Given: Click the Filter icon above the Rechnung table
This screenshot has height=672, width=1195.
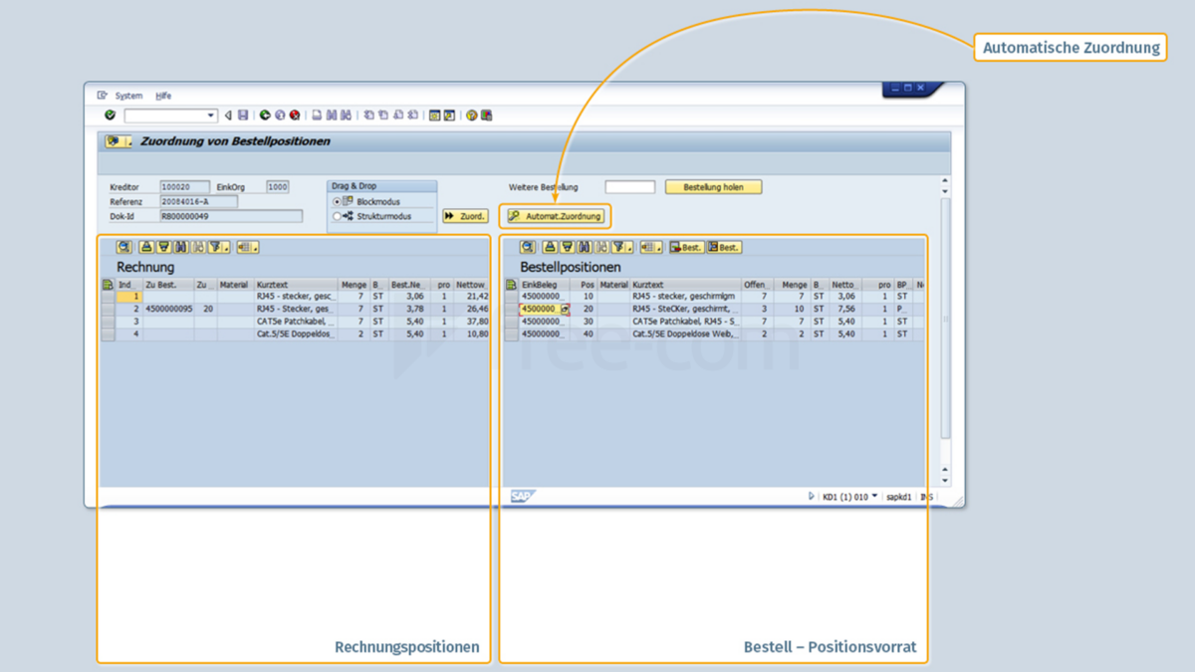Looking at the screenshot, I should pos(214,247).
